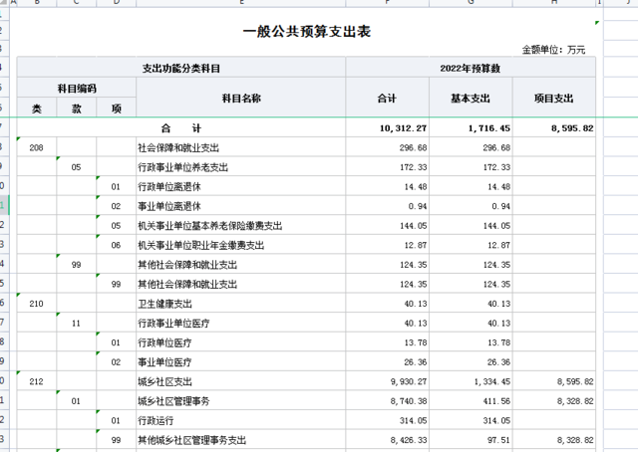
Task: Select column E header
Action: (240, 5)
